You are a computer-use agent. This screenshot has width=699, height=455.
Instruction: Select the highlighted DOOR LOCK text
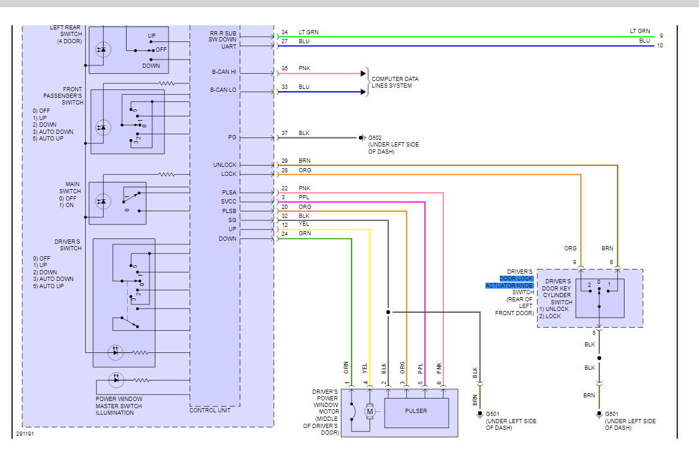[x=516, y=279]
